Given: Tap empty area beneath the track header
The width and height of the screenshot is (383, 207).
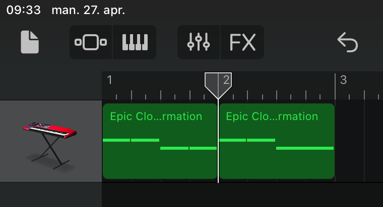Looking at the screenshot, I should 50,195.
